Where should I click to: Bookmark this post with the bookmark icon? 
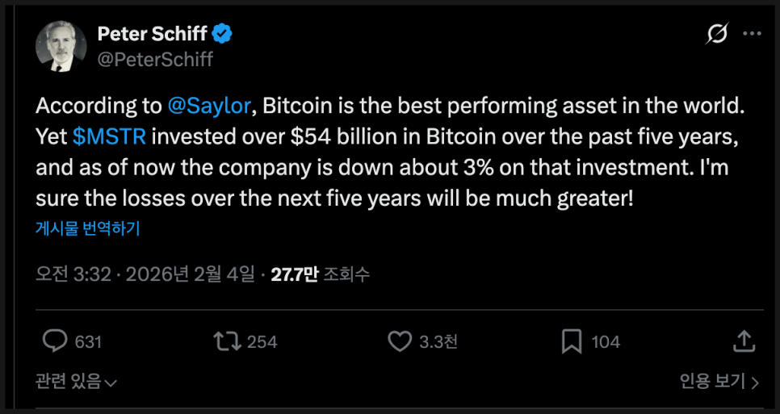[x=572, y=341]
